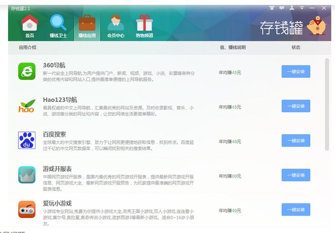
Task: Click 年均赚80元 for 游戏开服表
Action: tap(230, 176)
